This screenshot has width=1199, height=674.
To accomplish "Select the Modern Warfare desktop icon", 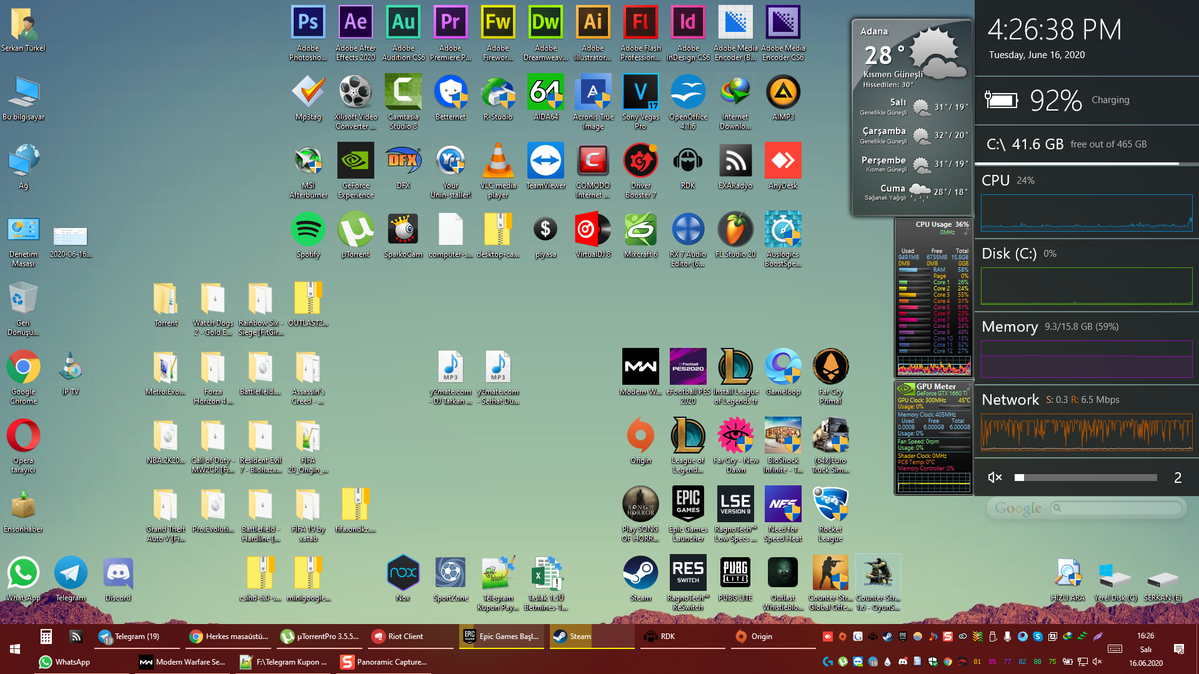I will point(640,372).
